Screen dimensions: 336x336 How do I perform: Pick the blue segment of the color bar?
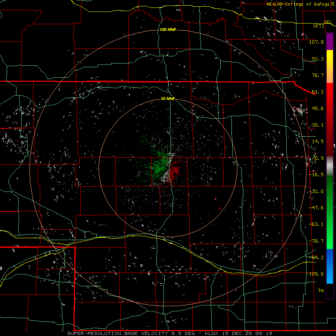[x=330, y=266]
